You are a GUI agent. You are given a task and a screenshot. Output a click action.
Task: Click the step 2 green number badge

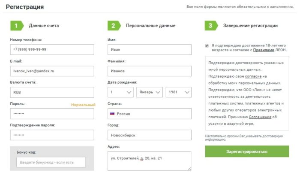pyautogui.click(x=113, y=26)
